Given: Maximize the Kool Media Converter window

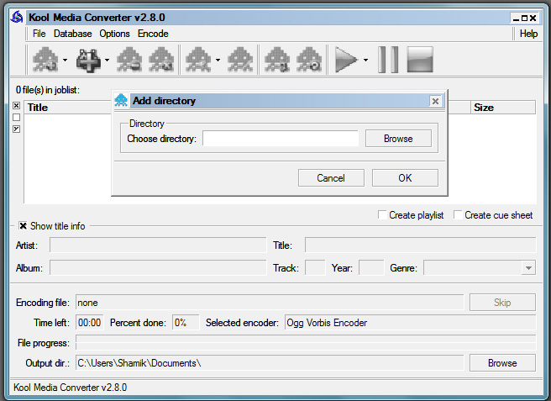Looking at the screenshot, I should [524, 18].
